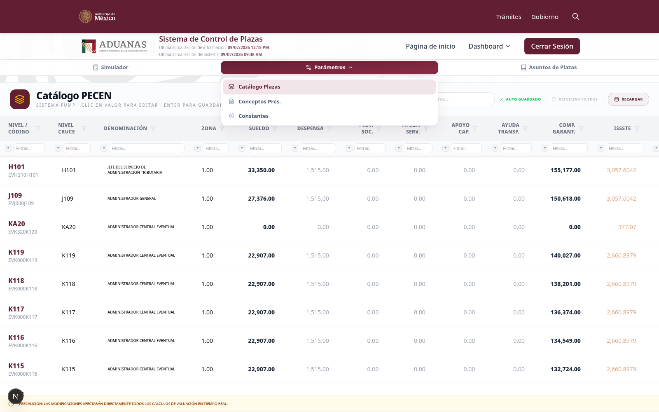Open the filter operator beside the ZONA filter
Image resolution: width=659 pixels, height=412 pixels.
(198, 148)
